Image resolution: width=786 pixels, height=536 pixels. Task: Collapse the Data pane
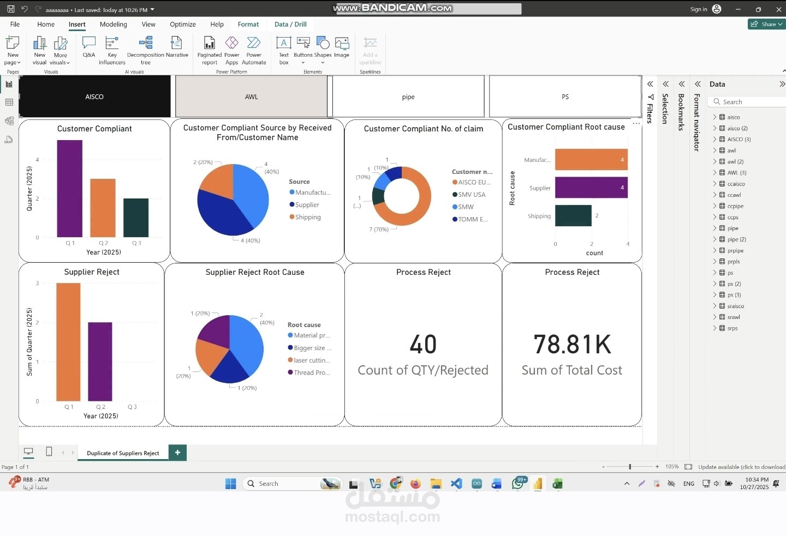(x=782, y=84)
